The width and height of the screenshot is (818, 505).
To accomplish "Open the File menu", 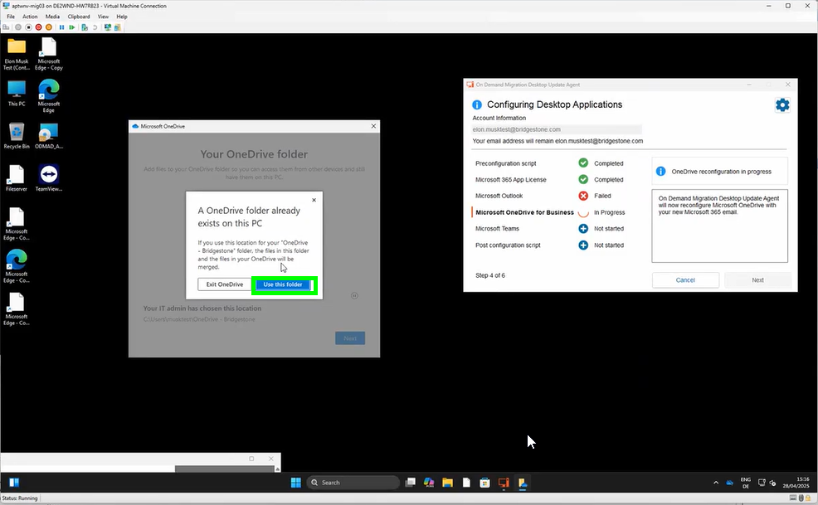I will pos(11,17).
